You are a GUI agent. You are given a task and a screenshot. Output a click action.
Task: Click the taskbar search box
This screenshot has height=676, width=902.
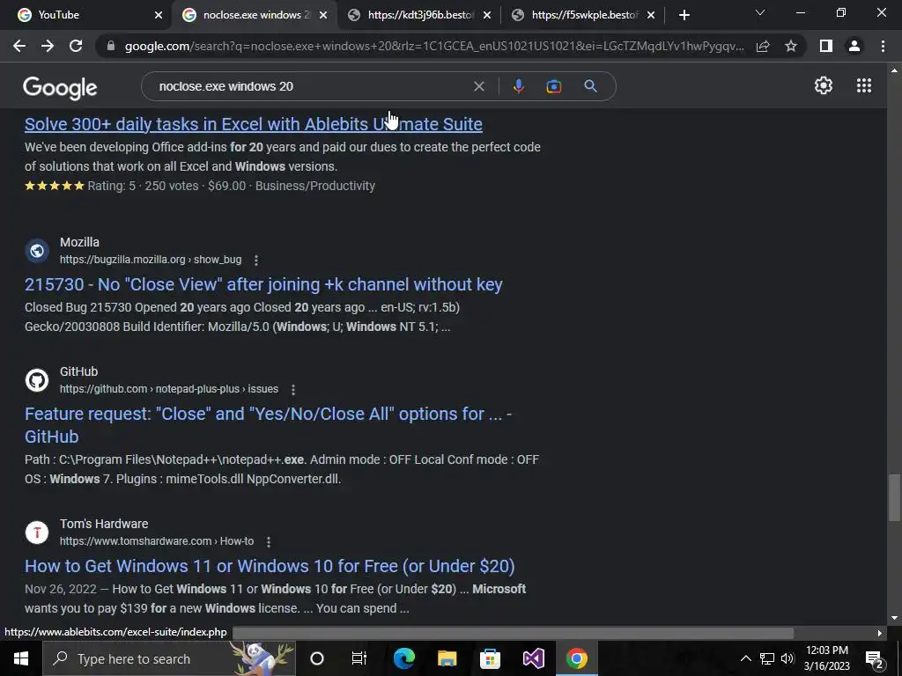[169, 658]
